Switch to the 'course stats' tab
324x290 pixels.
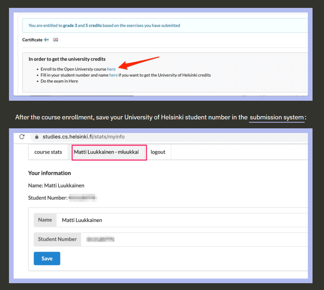(48, 152)
